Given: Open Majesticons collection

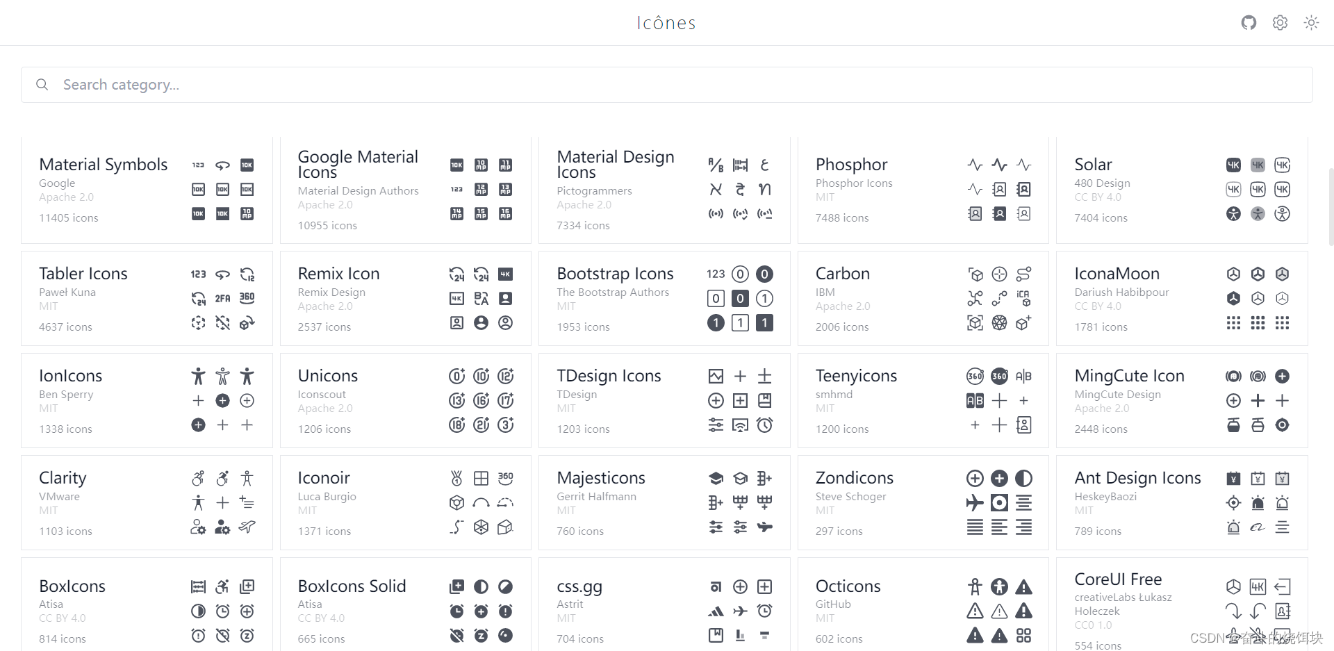Looking at the screenshot, I should 664,503.
